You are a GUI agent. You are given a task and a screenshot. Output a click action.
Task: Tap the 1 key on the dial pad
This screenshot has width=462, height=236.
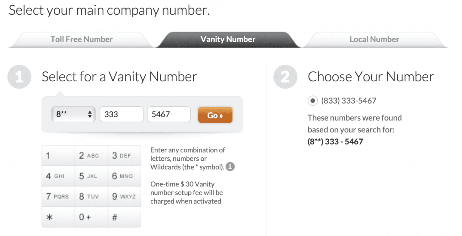point(58,156)
